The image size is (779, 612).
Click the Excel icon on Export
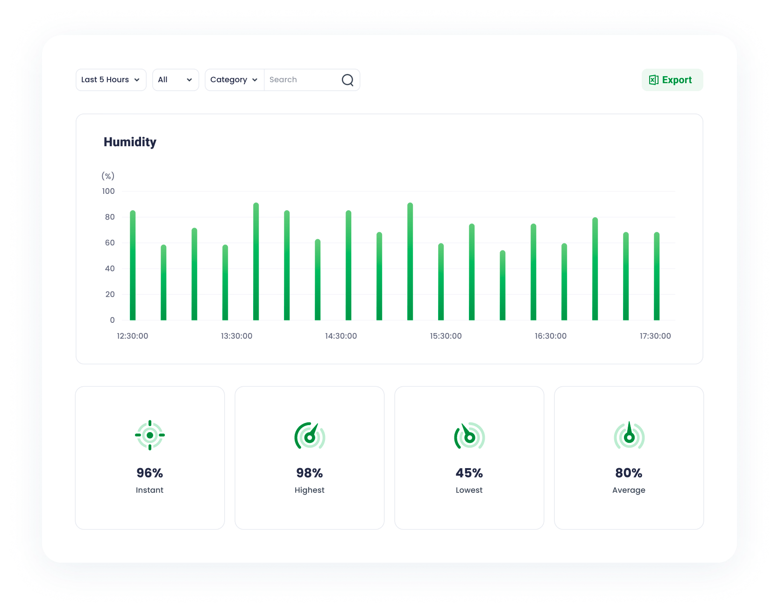click(653, 80)
